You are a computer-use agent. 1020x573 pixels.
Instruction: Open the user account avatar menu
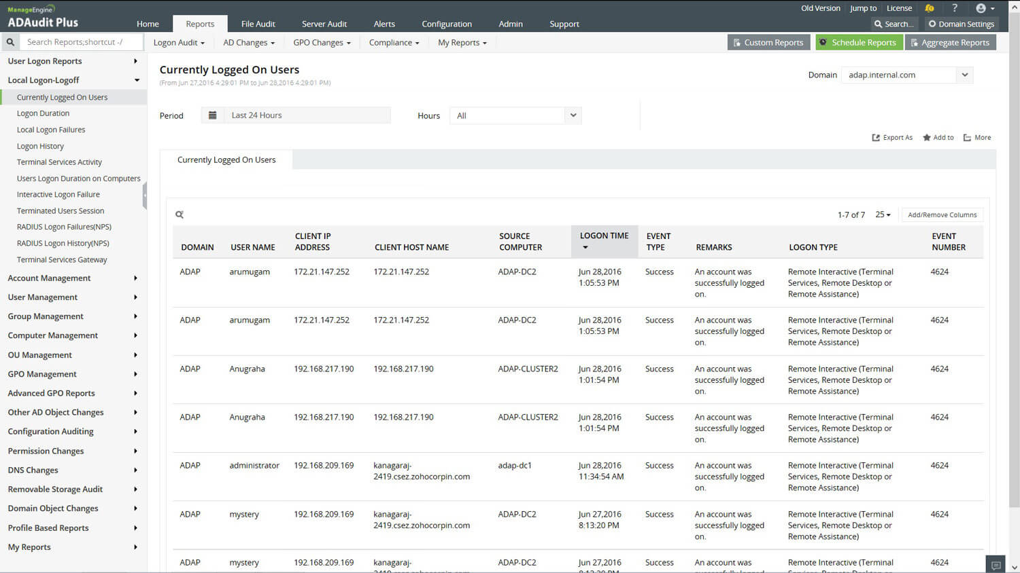point(983,8)
